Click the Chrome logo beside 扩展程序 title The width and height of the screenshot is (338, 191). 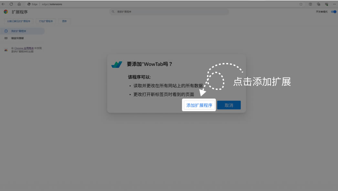click(x=6, y=12)
